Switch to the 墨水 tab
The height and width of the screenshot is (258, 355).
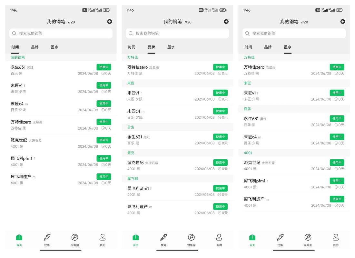pyautogui.click(x=287, y=47)
